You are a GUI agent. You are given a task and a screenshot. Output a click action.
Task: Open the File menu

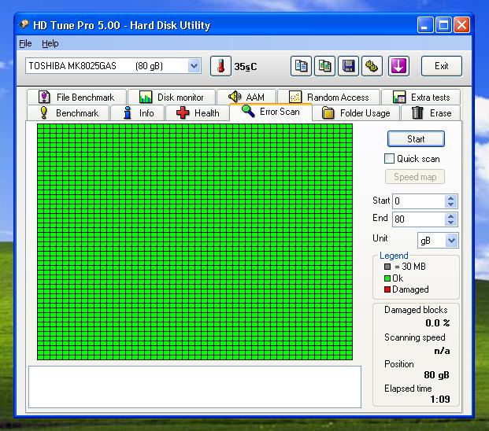coord(24,43)
